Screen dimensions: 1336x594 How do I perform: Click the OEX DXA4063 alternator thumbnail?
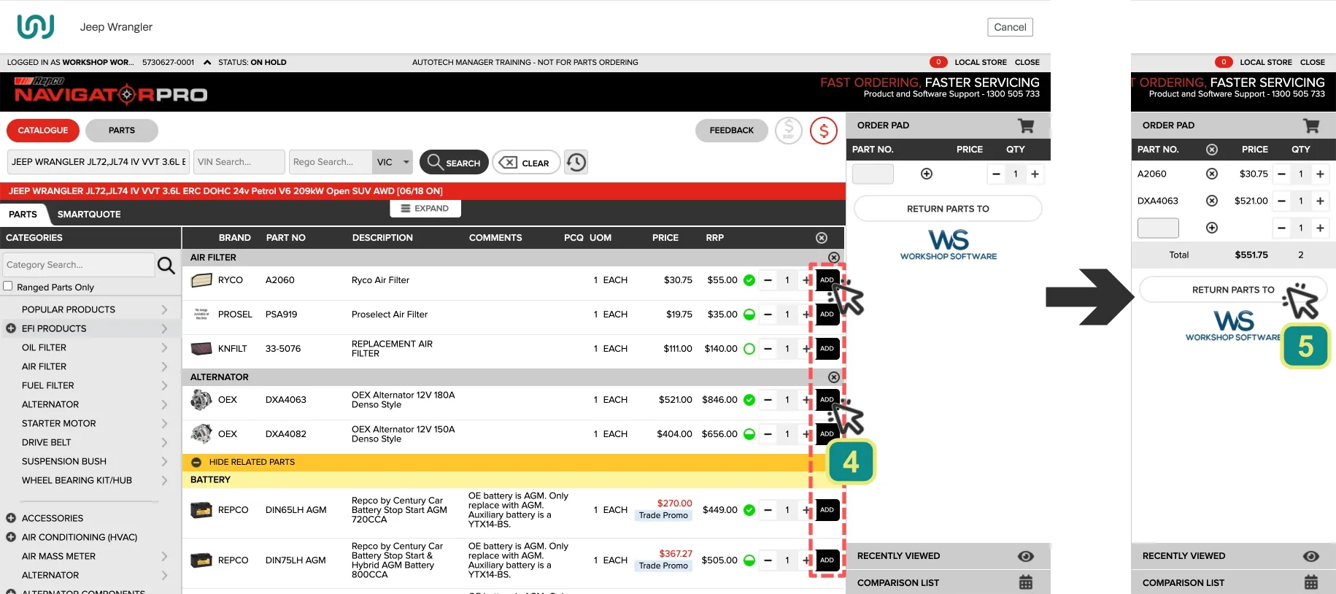(201, 400)
